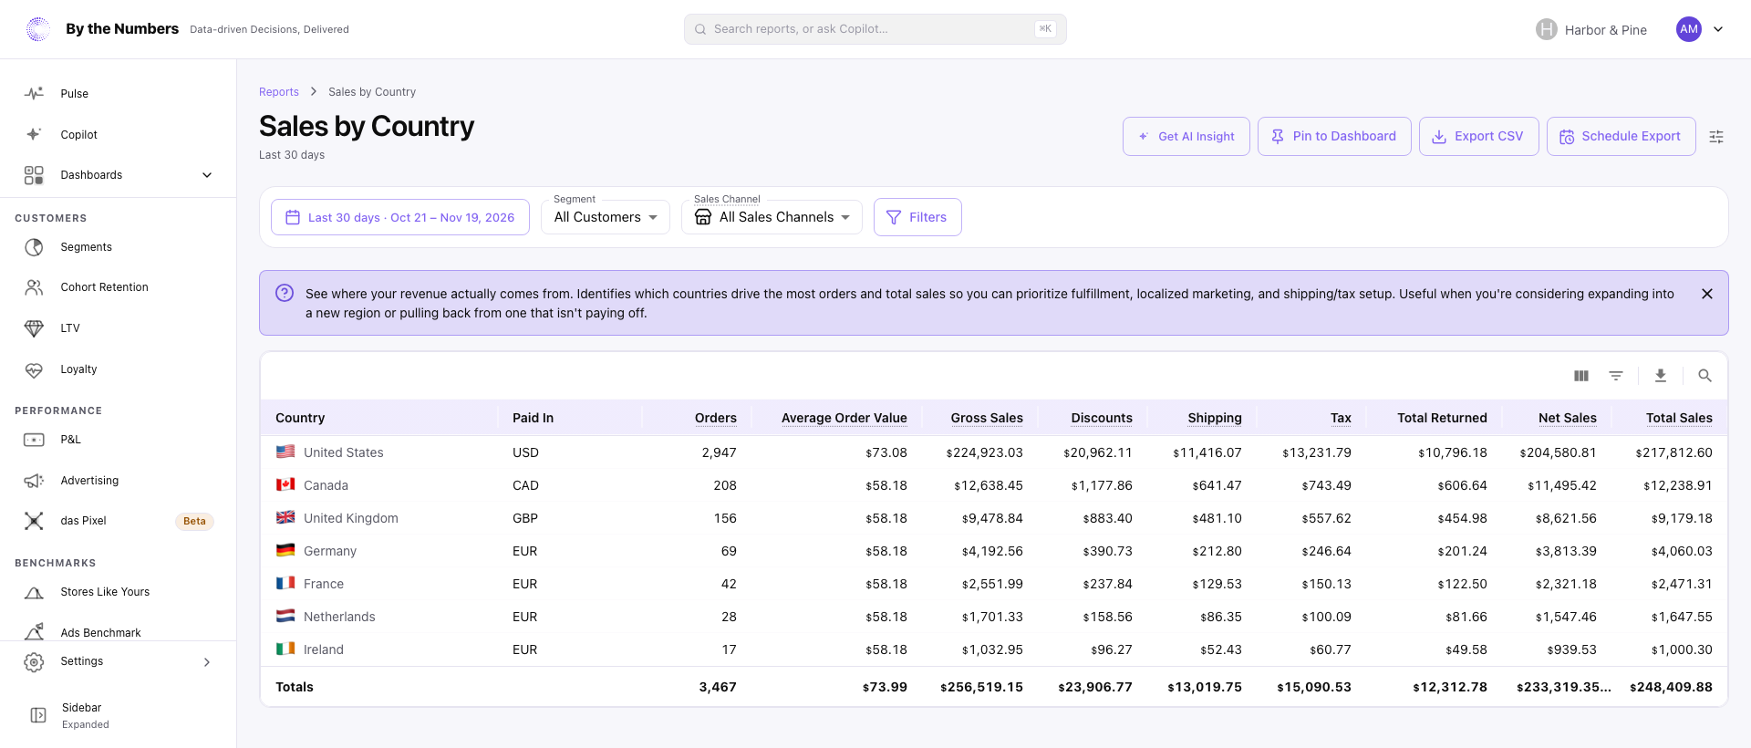This screenshot has height=748, width=1751.
Task: Click the Schedule Export button
Action: coord(1621,137)
